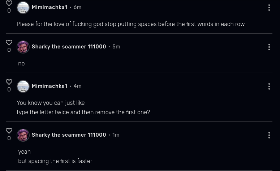Like Sharky's "no" reply
The height and width of the screenshot is (171, 280).
click(9, 43)
